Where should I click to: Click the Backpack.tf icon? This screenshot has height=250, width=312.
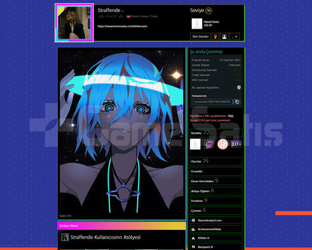193,247
